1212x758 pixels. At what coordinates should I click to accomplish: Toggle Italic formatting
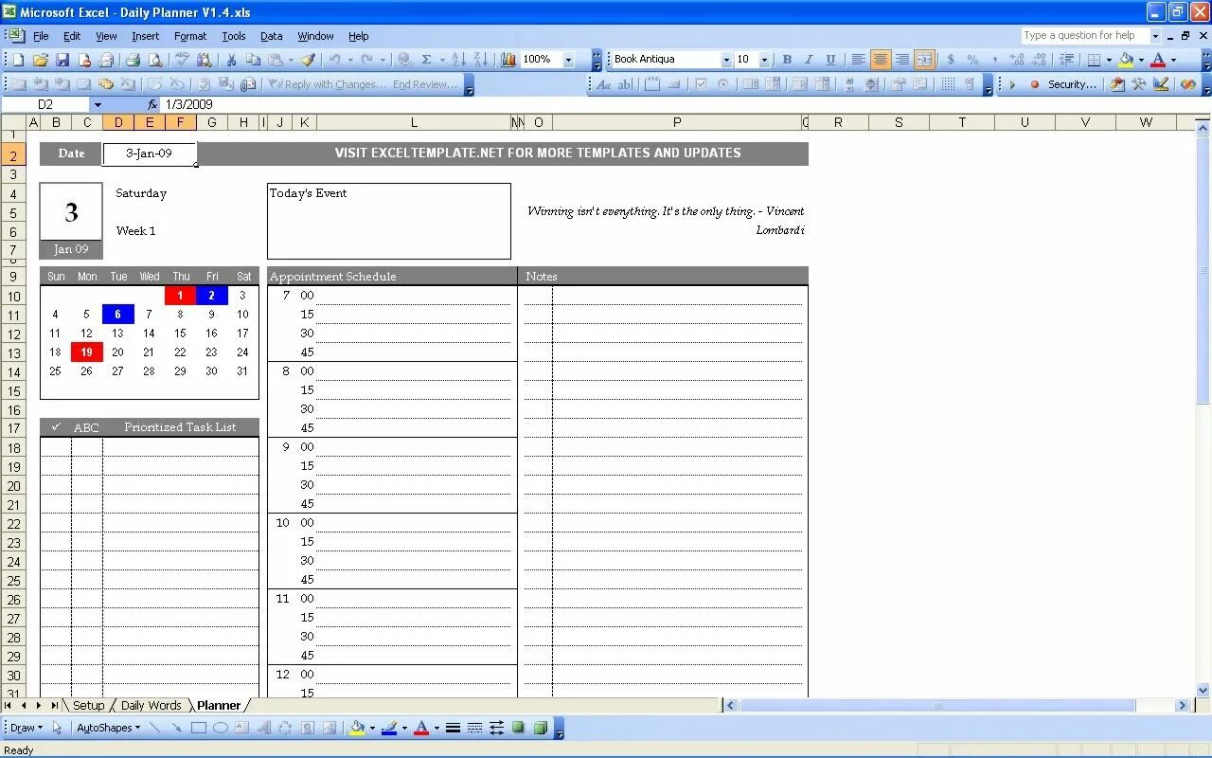(x=809, y=60)
